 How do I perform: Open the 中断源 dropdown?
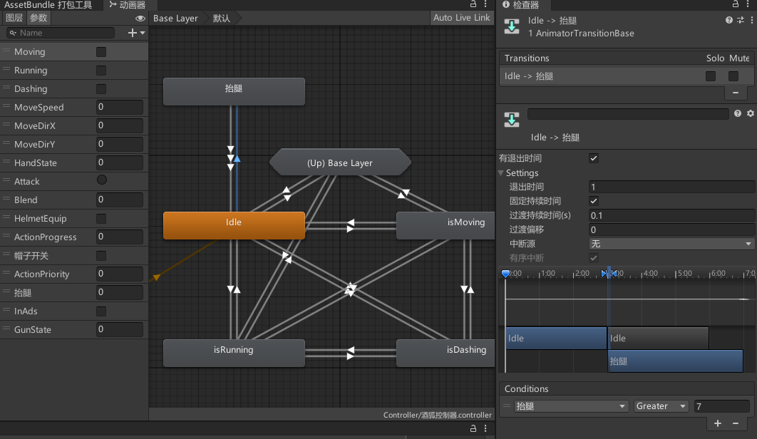click(x=671, y=244)
